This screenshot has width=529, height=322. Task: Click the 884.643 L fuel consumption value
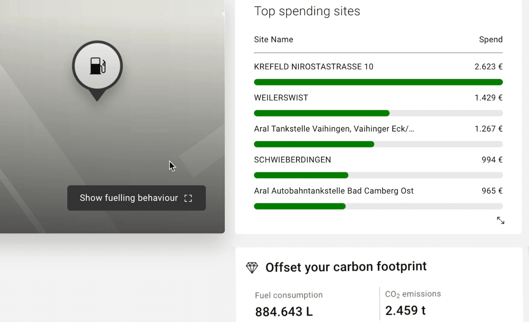284,312
